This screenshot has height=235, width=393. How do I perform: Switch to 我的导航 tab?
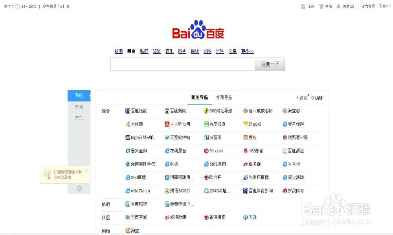pos(200,98)
